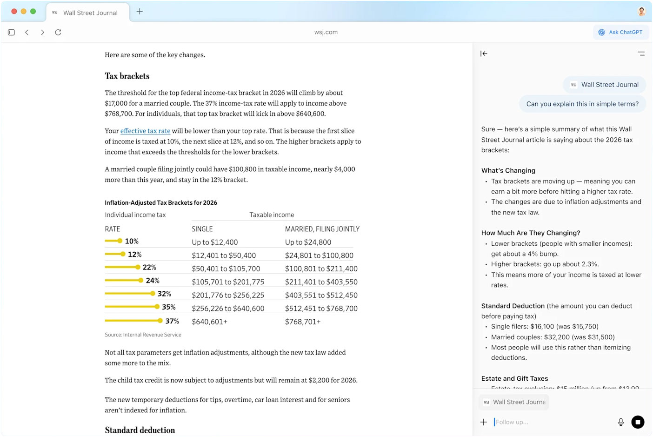Viewport: 653px width, 437px height.
Task: Go back to previous page
Action: (27, 32)
